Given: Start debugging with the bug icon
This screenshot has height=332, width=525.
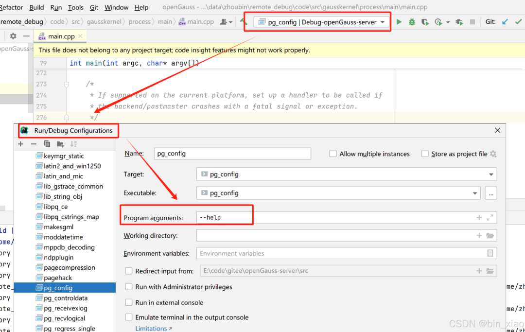Looking at the screenshot, I should tap(412, 22).
